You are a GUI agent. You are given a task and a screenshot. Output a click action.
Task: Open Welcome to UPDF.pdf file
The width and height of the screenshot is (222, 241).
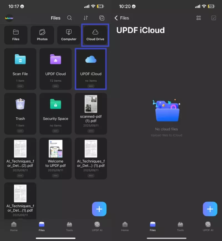pyautogui.click(x=56, y=158)
